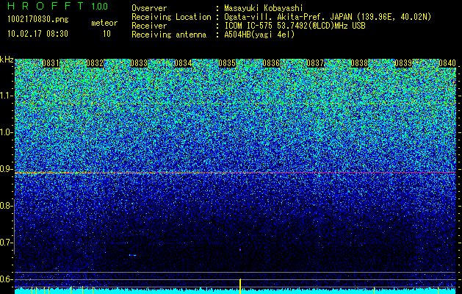
Task: Click the date stamp 10.02.17 08:30
Action: pos(37,34)
